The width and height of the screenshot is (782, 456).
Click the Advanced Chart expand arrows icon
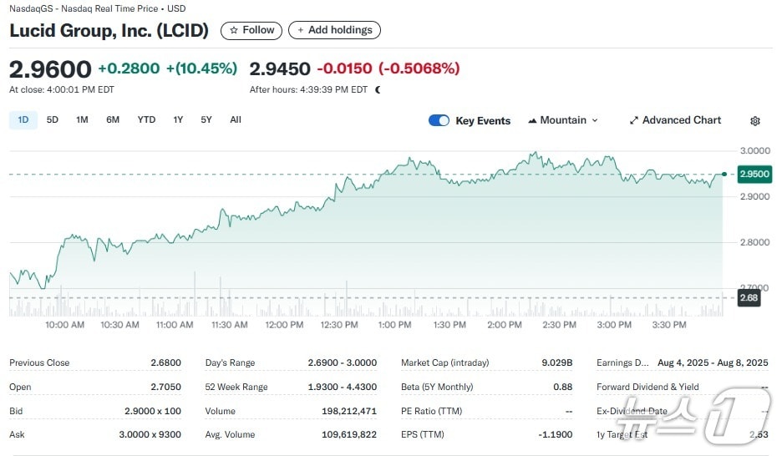(x=634, y=120)
